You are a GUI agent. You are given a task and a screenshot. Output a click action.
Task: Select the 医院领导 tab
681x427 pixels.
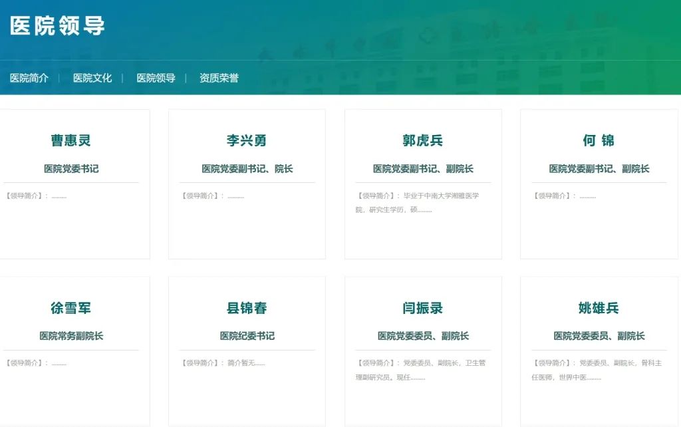coord(156,78)
